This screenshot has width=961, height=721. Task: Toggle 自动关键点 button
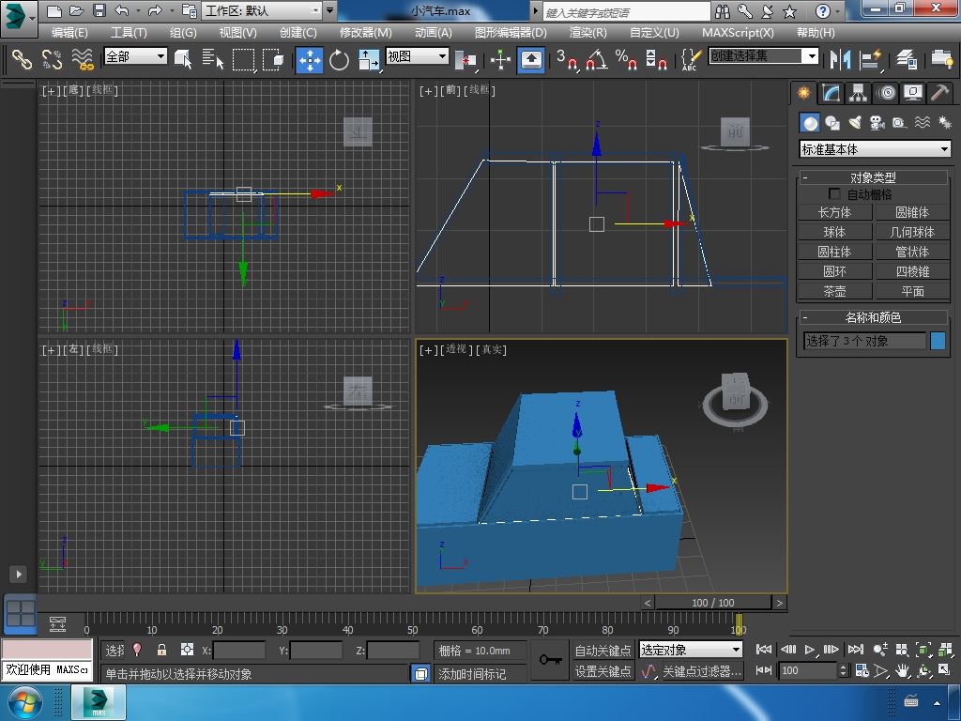coord(603,650)
